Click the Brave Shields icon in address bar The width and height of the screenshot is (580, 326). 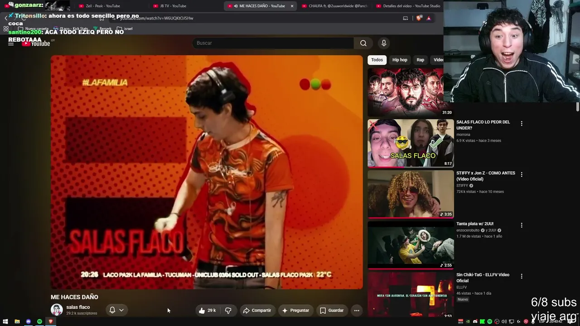click(x=419, y=18)
